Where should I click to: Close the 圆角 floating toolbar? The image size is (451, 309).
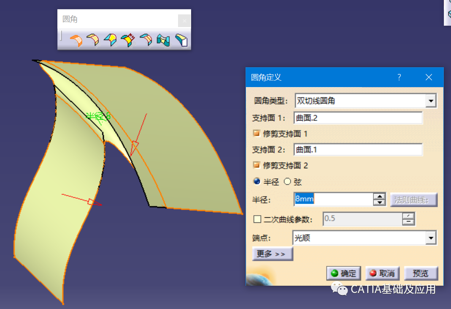click(x=184, y=21)
